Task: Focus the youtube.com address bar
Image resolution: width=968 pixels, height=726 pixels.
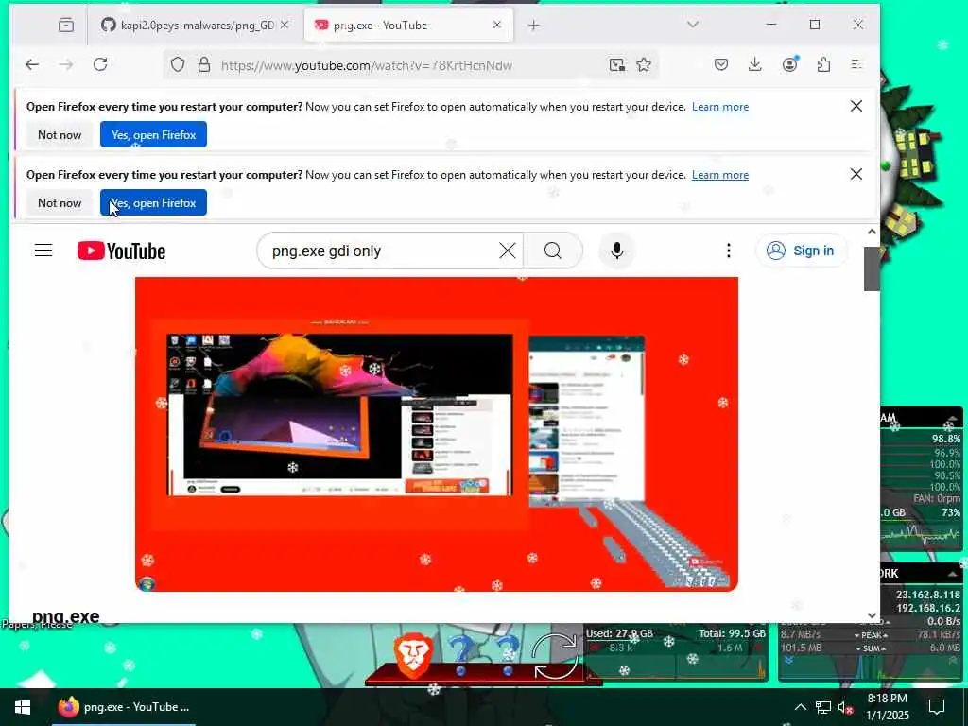Action: pos(367,65)
